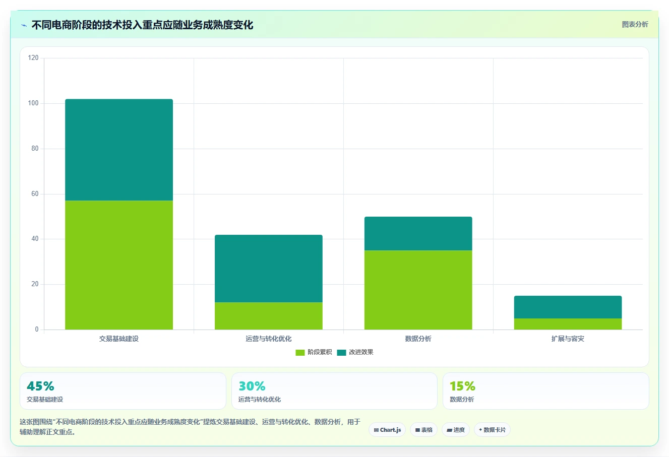
Task: Select the green 运营与转化优化 bar segment
Action: point(269,316)
